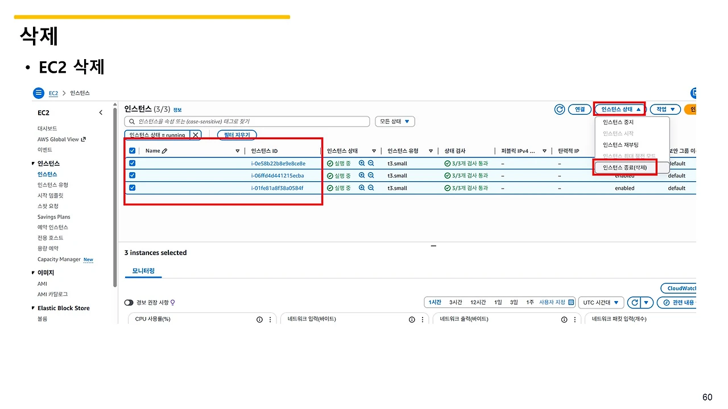Open the three-dot menu on 네트워크 입력(바이트) chart

click(421, 319)
